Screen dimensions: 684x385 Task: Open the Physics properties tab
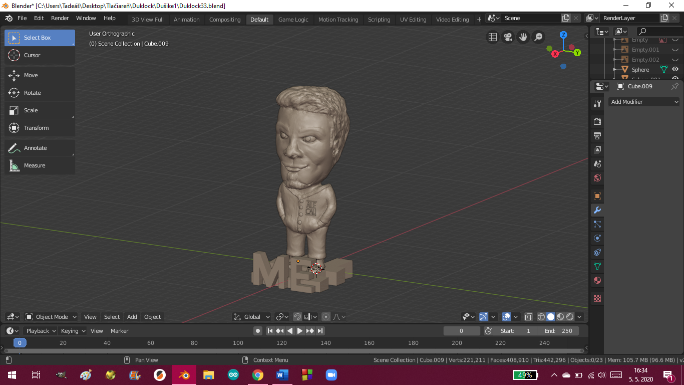pos(597,238)
